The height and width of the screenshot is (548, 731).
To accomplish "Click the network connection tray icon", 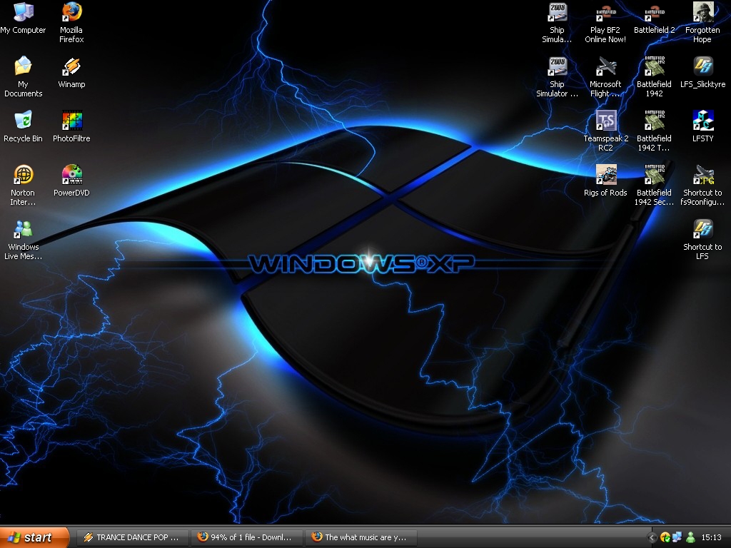I will 677,538.
